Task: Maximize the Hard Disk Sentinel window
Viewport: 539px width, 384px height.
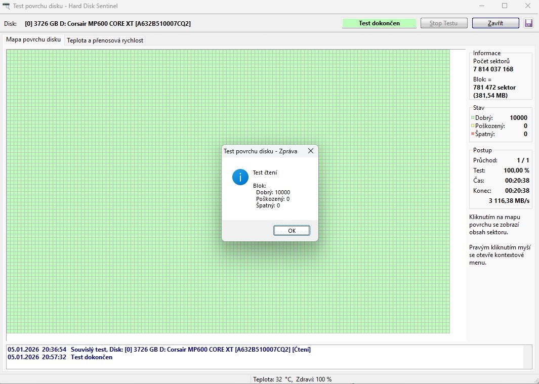Action: click(x=504, y=6)
